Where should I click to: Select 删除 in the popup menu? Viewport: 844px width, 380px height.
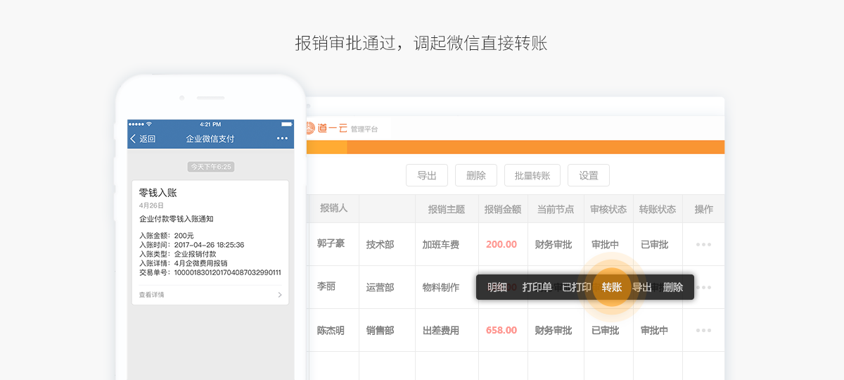[x=673, y=287]
